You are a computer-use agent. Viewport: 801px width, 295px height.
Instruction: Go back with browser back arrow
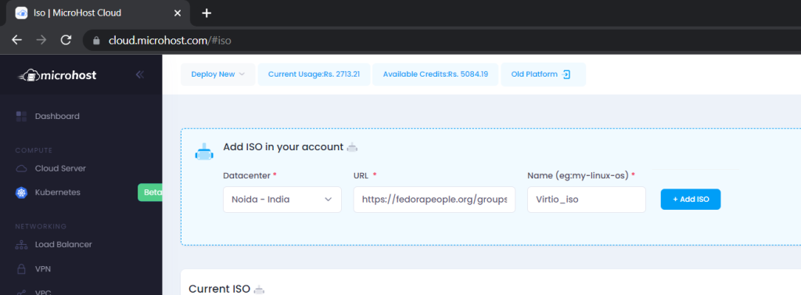click(x=17, y=40)
